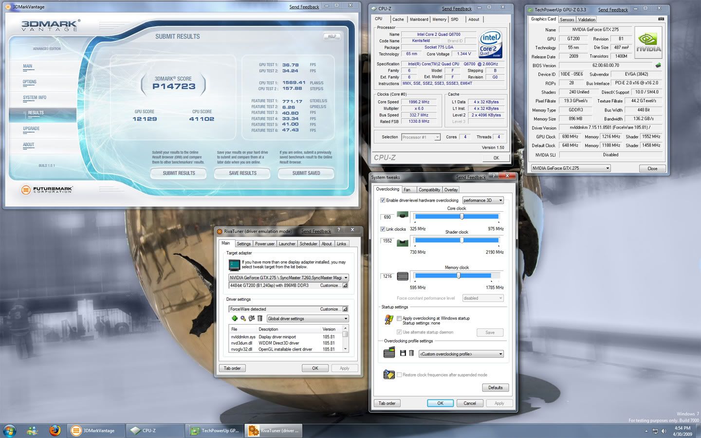The height and width of the screenshot is (438, 701).
Task: Click the memory clock chip icon
Action: [403, 276]
